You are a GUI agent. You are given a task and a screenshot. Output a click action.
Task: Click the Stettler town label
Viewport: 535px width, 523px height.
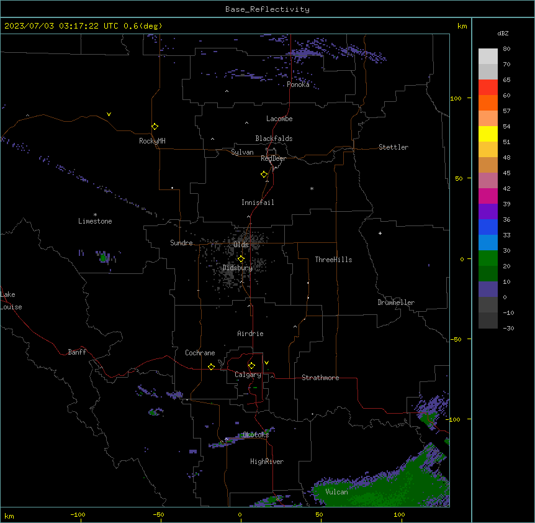(x=393, y=147)
